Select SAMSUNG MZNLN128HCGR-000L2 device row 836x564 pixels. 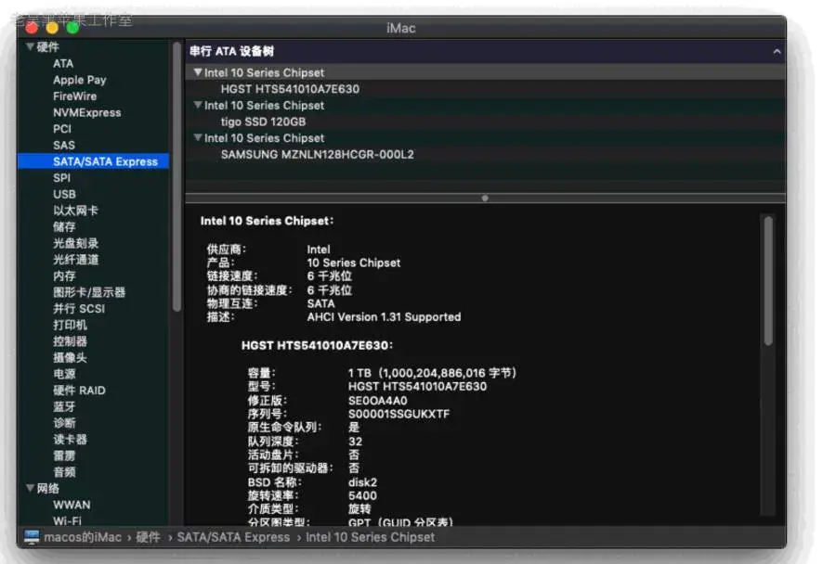point(485,154)
